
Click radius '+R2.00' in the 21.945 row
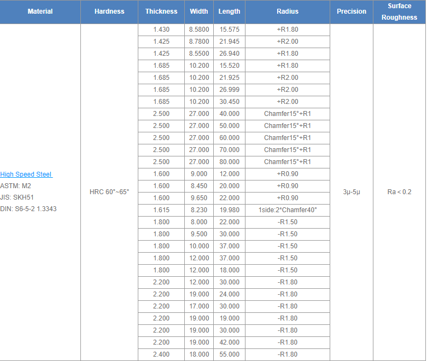point(288,42)
